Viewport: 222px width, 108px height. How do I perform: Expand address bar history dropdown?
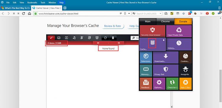[x=129, y=14]
